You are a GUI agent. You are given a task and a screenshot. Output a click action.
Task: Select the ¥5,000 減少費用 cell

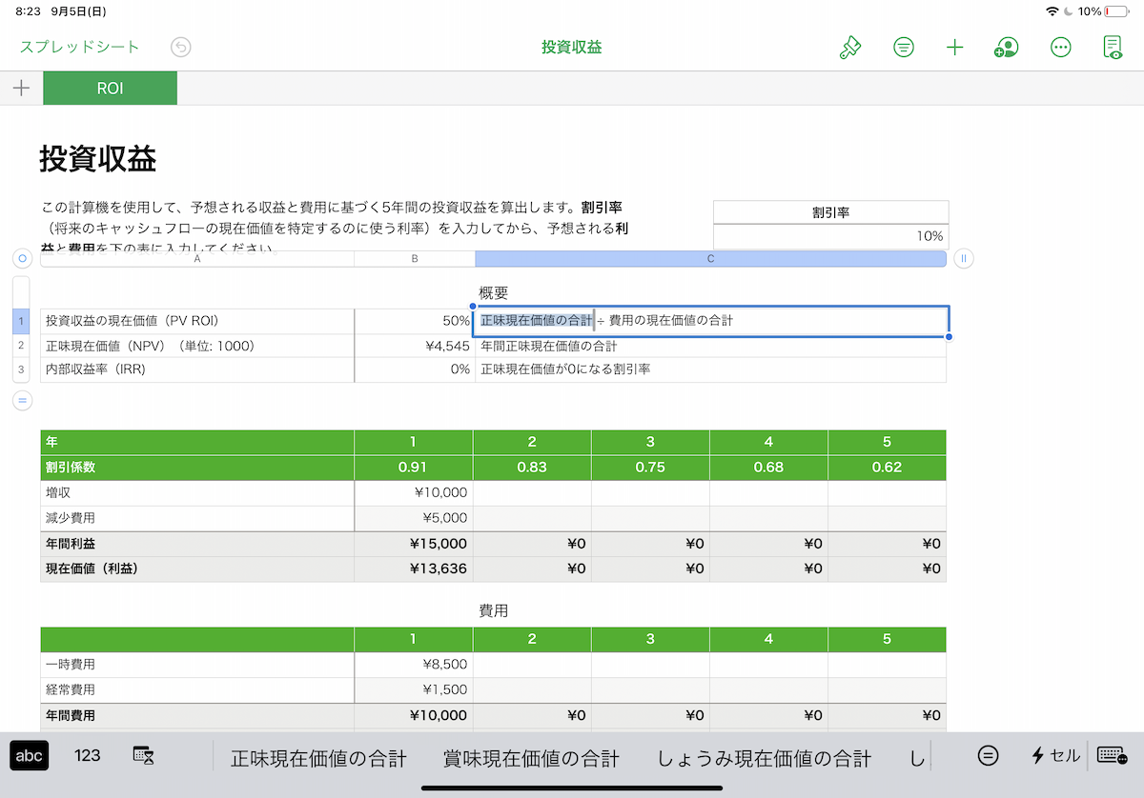pos(414,518)
